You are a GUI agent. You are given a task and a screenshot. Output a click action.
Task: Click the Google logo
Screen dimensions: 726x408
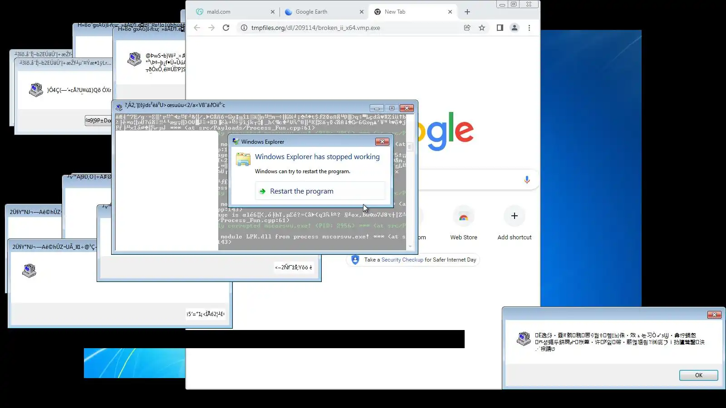click(x=446, y=131)
